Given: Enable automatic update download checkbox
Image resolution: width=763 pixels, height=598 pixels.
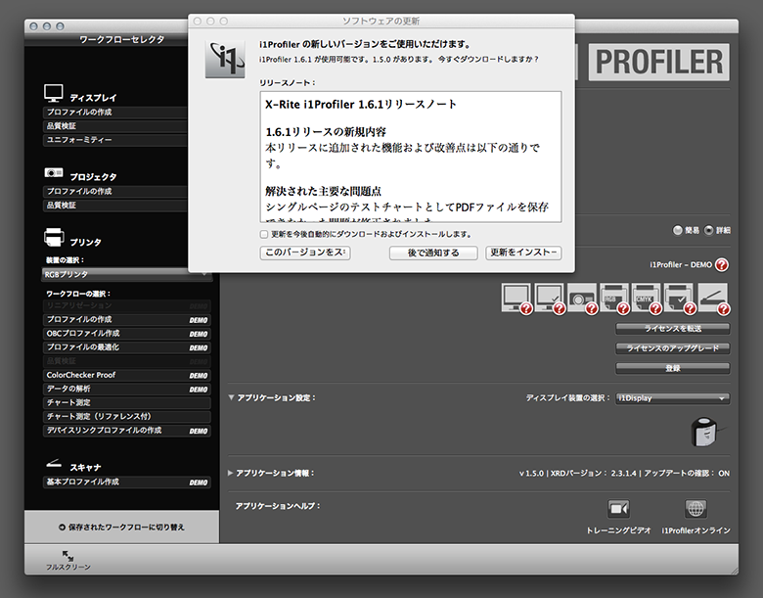Looking at the screenshot, I should point(264,235).
